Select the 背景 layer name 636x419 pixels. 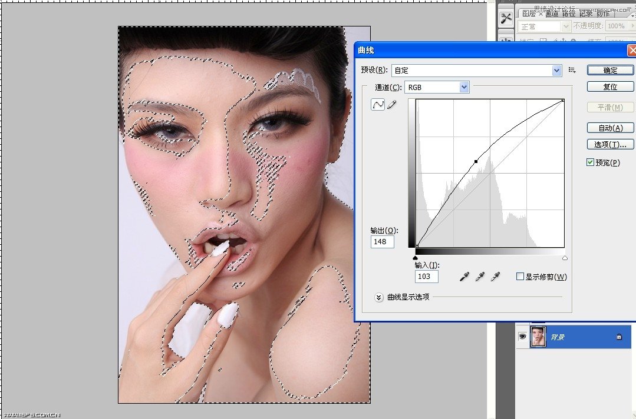(x=558, y=337)
